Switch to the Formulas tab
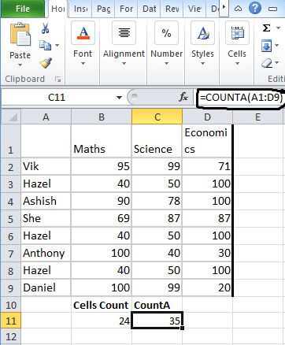Screen dimensions: 285x345 click(x=126, y=9)
